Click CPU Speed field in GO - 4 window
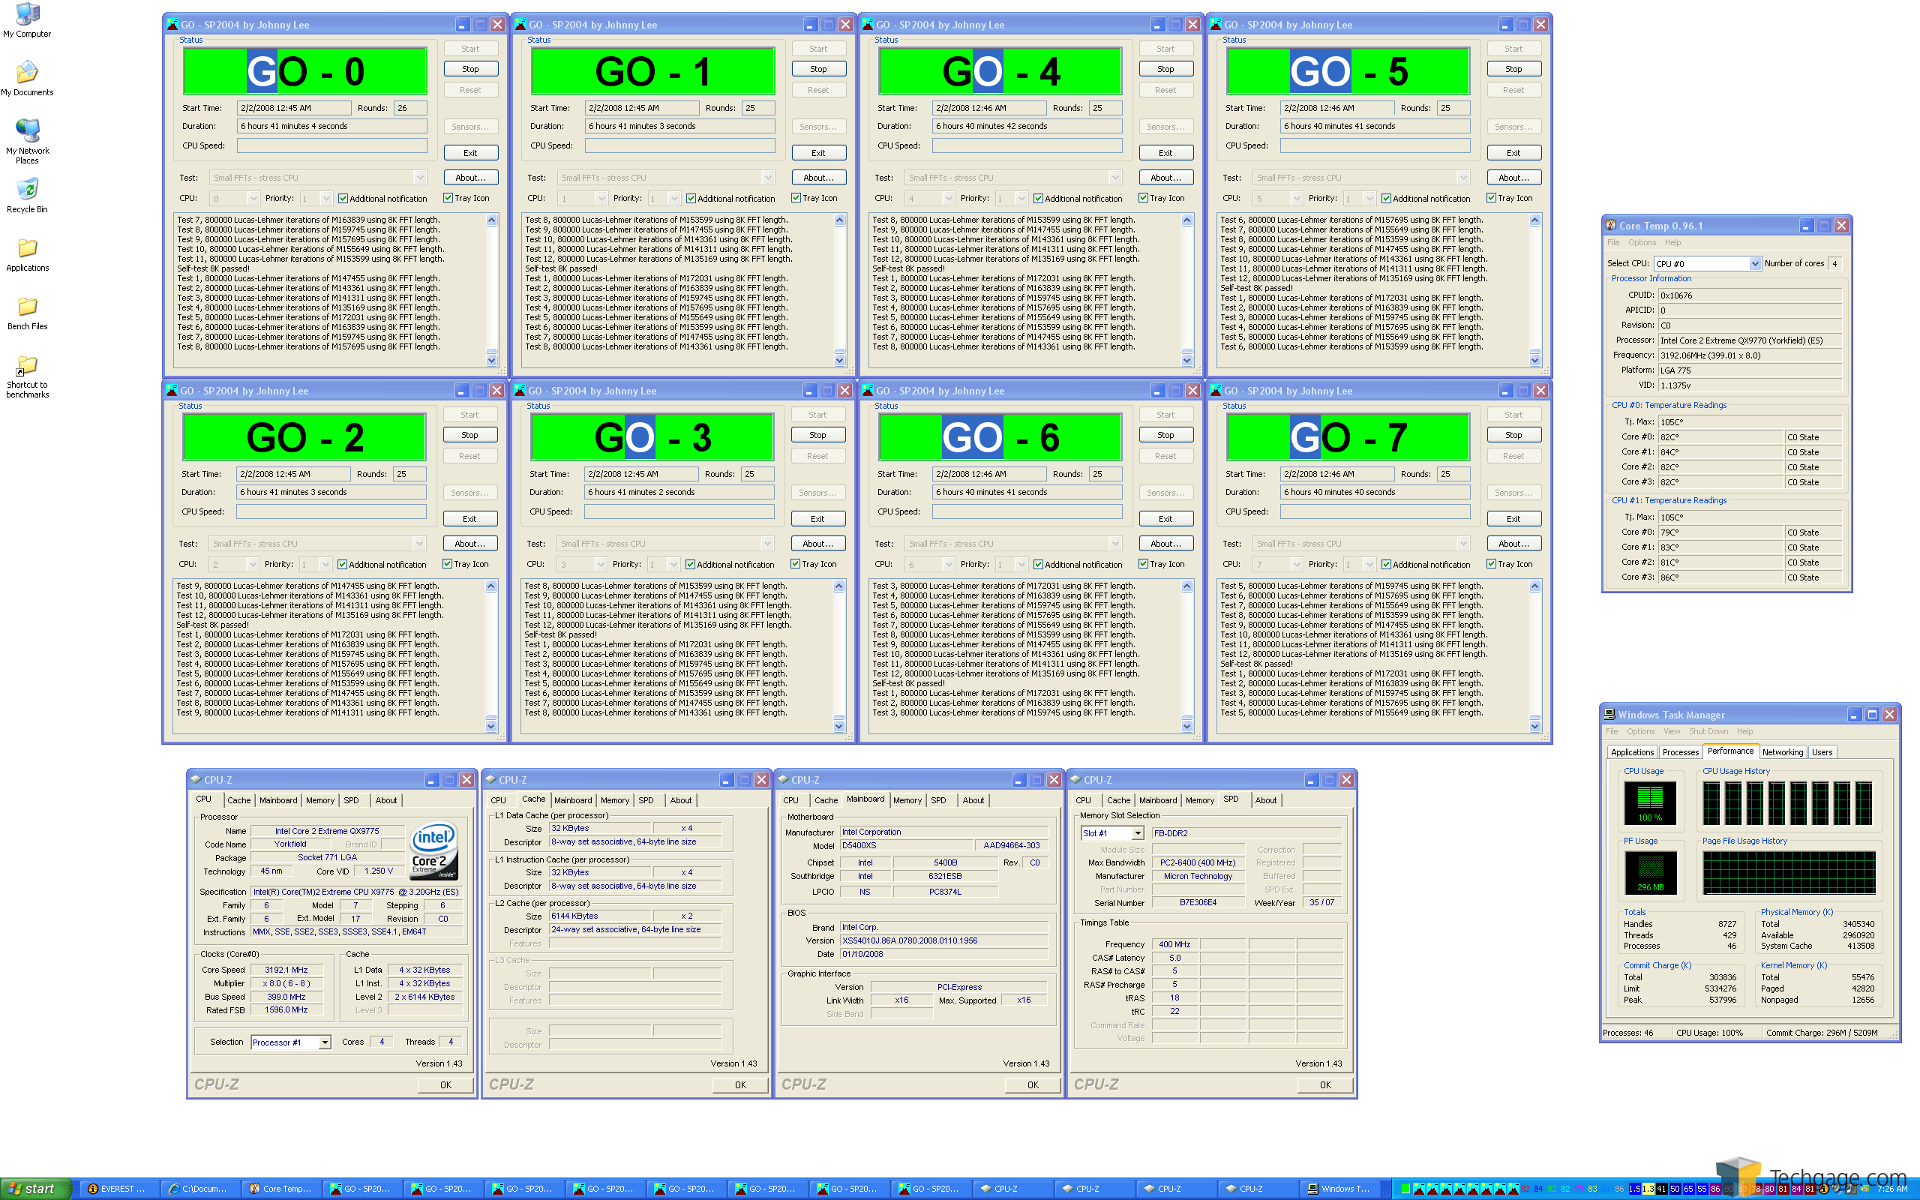The width and height of the screenshot is (1920, 1200). 1027,145
